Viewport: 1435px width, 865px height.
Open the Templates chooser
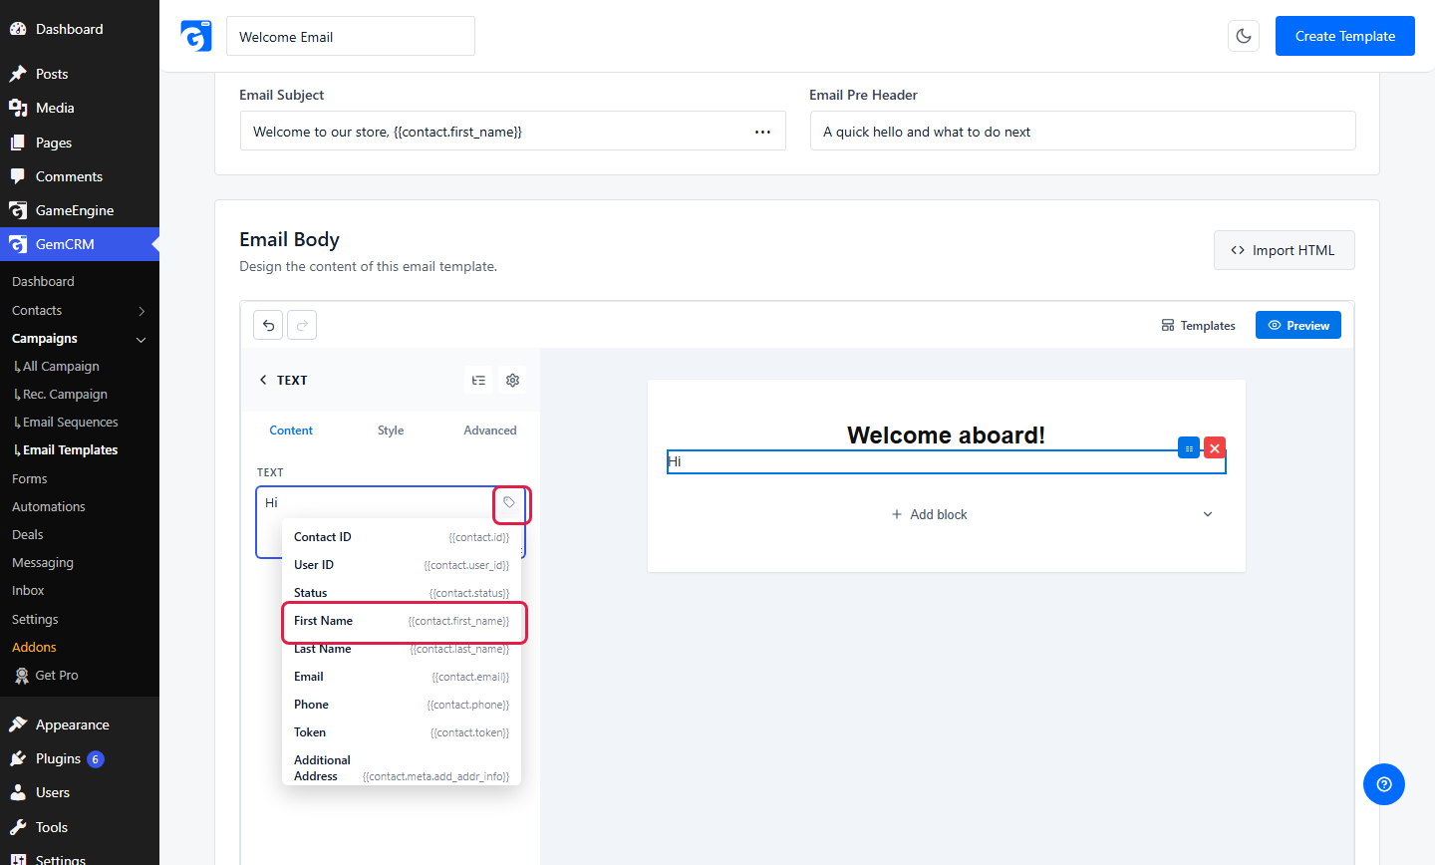[1199, 325]
